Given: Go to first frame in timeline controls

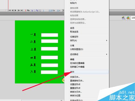Looking at the screenshot, I should click(x=9, y=11).
